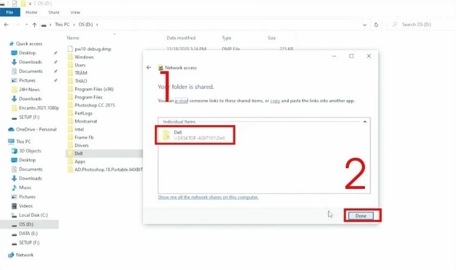
Task: Select OS (D:) drive in sidebar
Action: [x=26, y=224]
